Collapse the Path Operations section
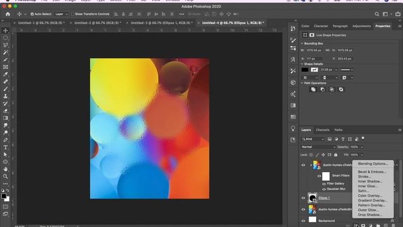The width and height of the screenshot is (403, 227). [302, 83]
